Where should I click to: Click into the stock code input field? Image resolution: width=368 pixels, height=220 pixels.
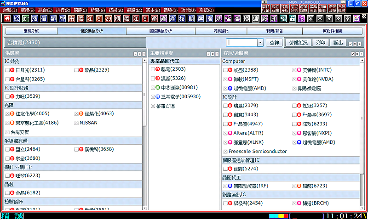242,43
